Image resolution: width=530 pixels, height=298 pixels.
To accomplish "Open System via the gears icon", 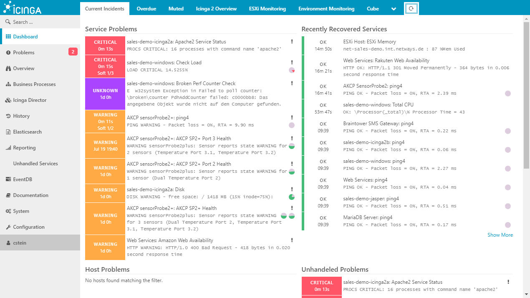I will pyautogui.click(x=8, y=211).
